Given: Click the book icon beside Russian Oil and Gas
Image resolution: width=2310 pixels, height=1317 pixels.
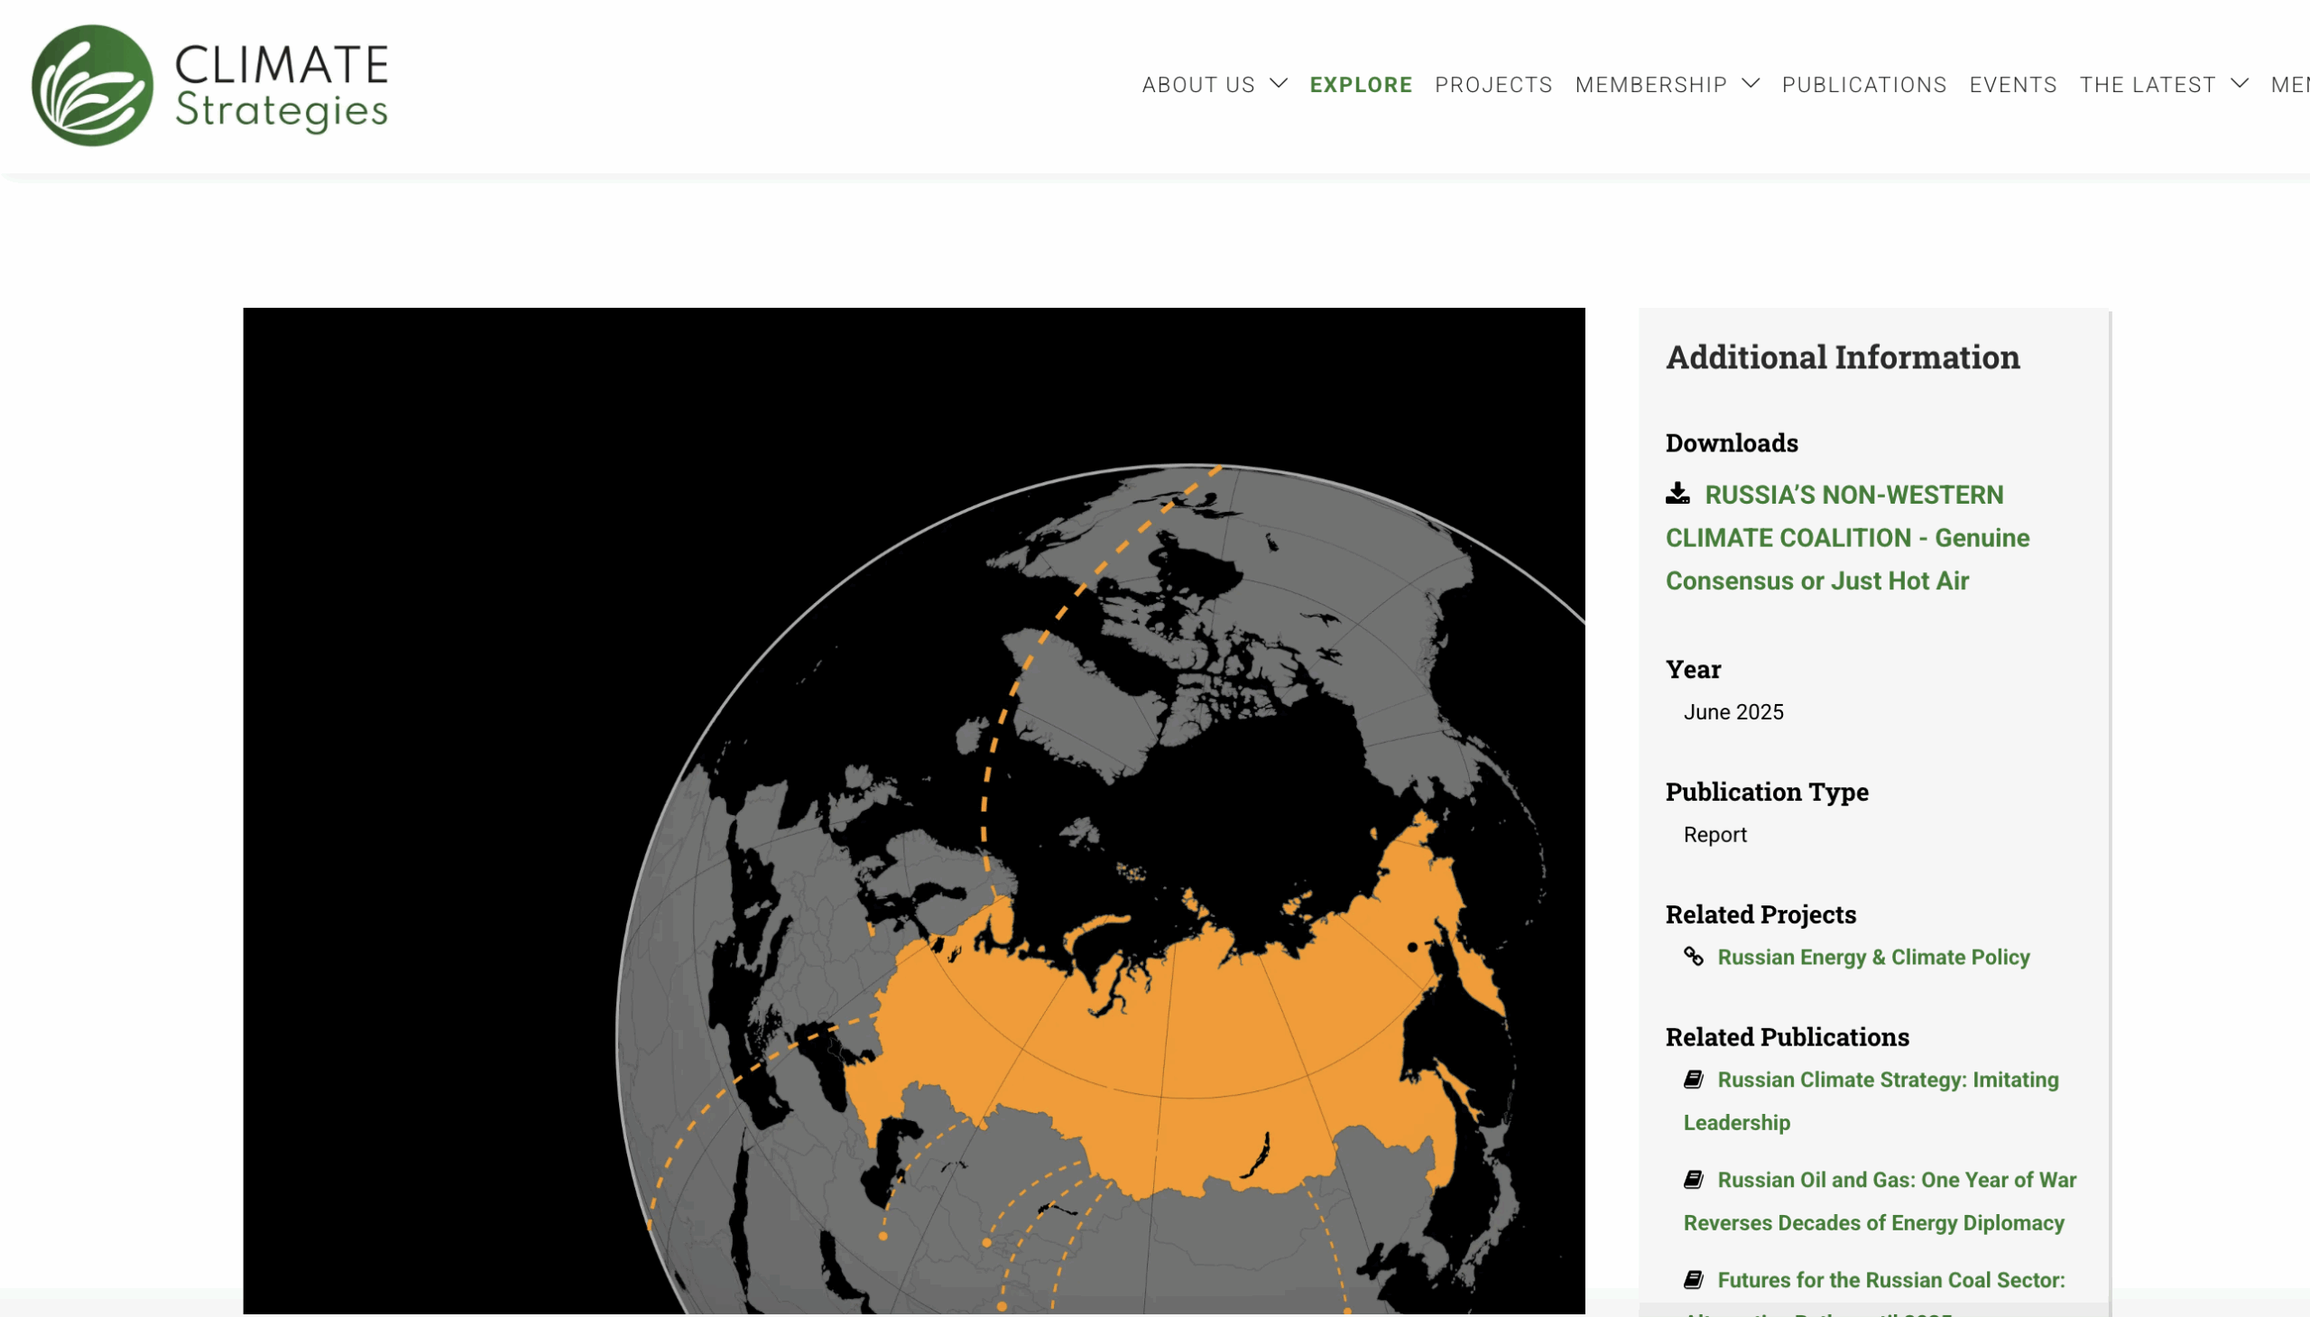Looking at the screenshot, I should coord(1694,1180).
